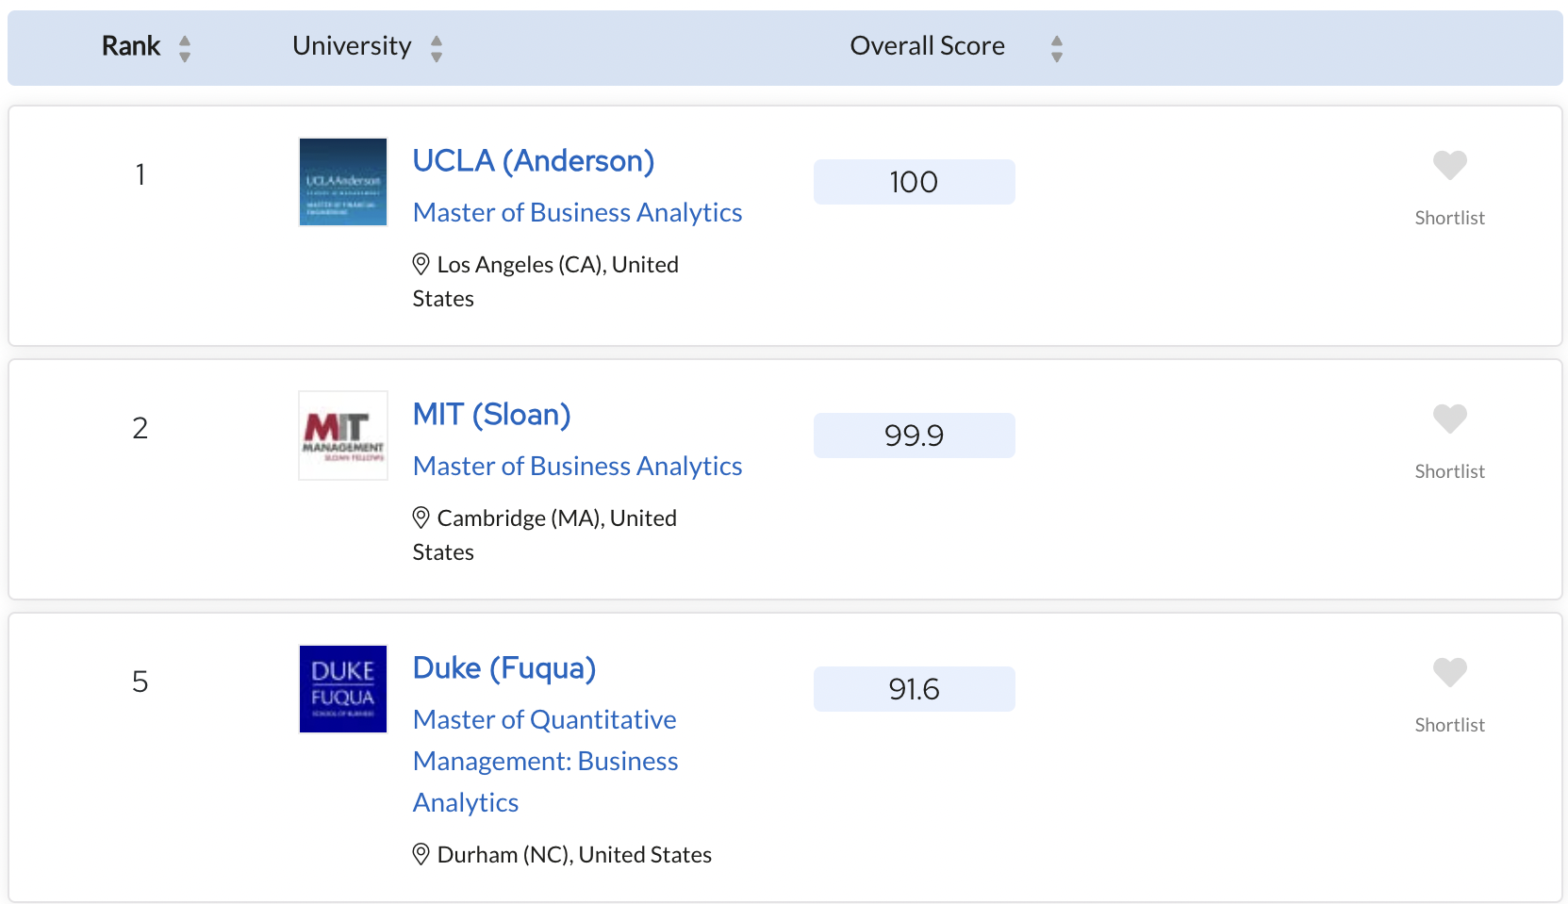Click rank number 5 in Duke row

coord(140,682)
